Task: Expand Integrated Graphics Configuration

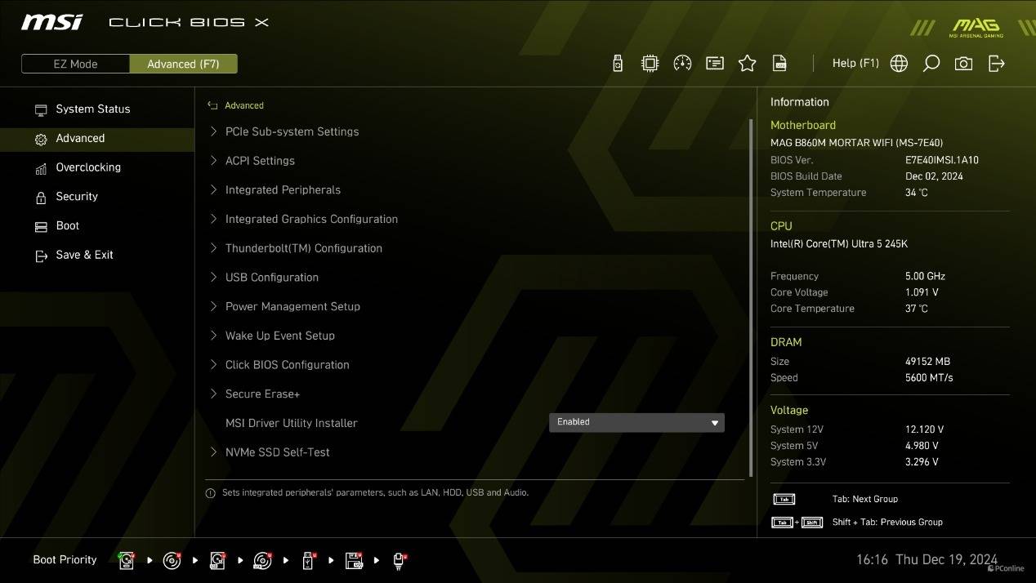Action: [311, 219]
